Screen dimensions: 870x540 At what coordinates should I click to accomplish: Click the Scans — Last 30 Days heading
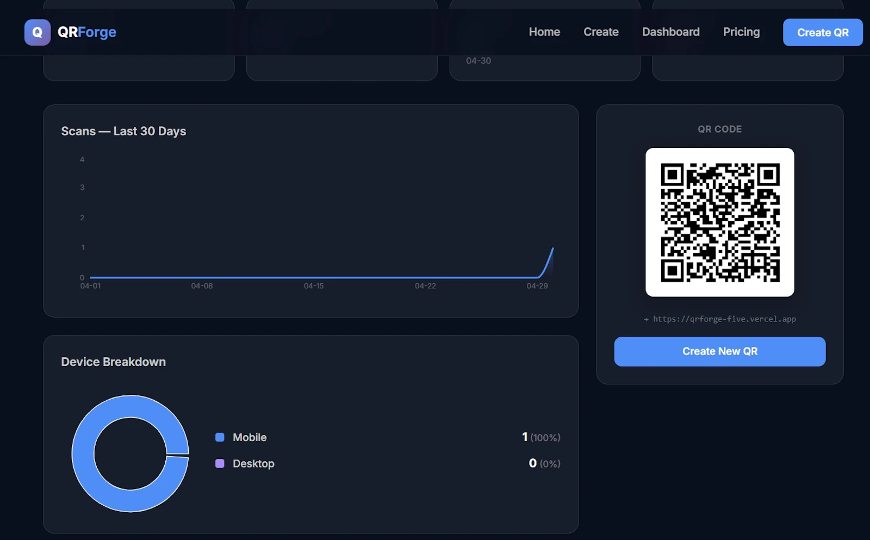pyautogui.click(x=123, y=131)
